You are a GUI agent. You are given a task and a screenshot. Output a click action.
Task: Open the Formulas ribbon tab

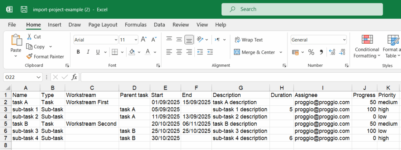coord(136,25)
